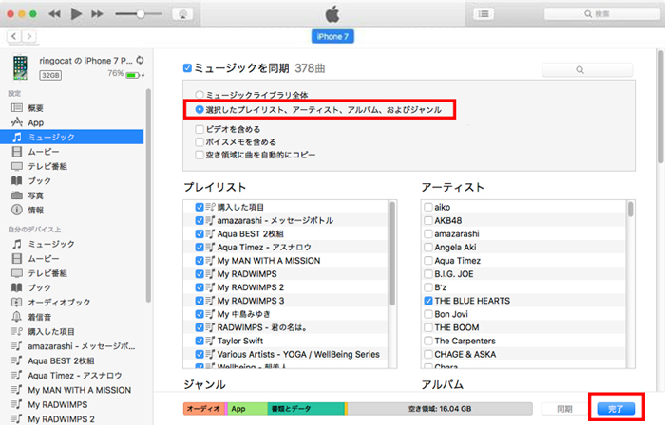Click playlist list scrollbar
The width and height of the screenshot is (665, 425).
tap(392, 254)
